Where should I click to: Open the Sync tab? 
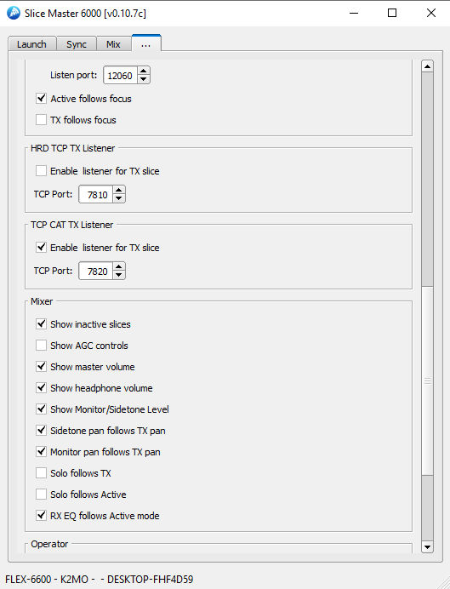77,44
